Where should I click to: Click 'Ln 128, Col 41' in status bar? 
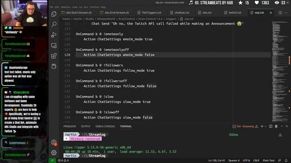coord(216,160)
